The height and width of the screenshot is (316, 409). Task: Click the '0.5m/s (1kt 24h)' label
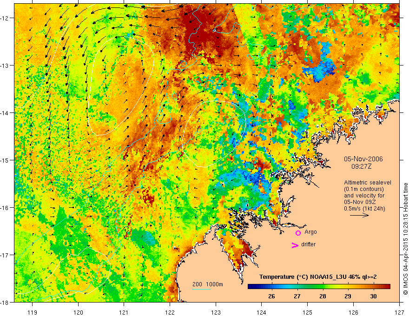(x=364, y=208)
